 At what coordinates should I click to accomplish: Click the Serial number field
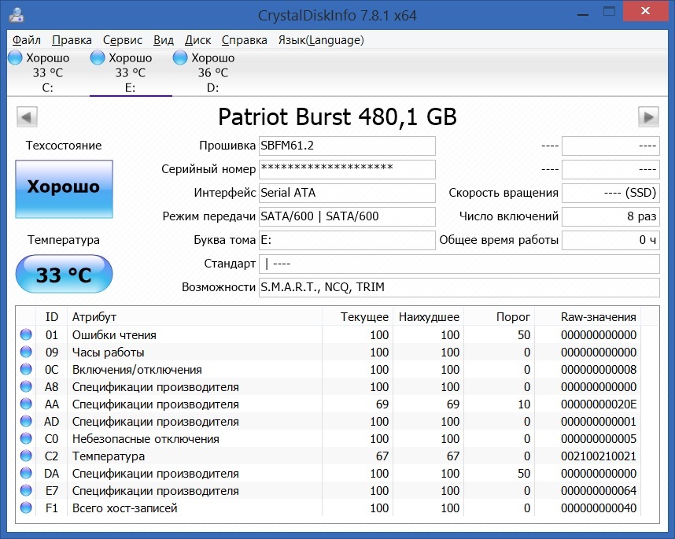(x=346, y=169)
